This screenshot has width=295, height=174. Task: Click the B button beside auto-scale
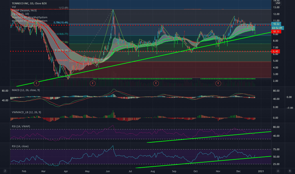coord(290,171)
